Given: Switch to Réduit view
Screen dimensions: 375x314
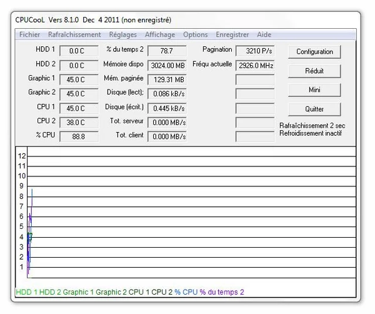Looking at the screenshot, I should [x=314, y=71].
